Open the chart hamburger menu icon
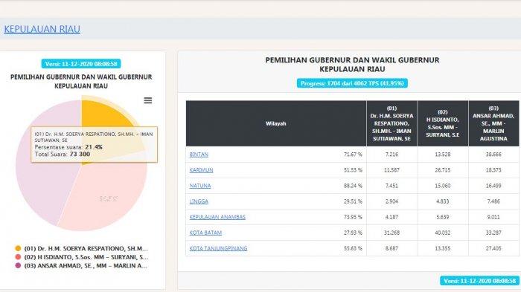 [148, 100]
